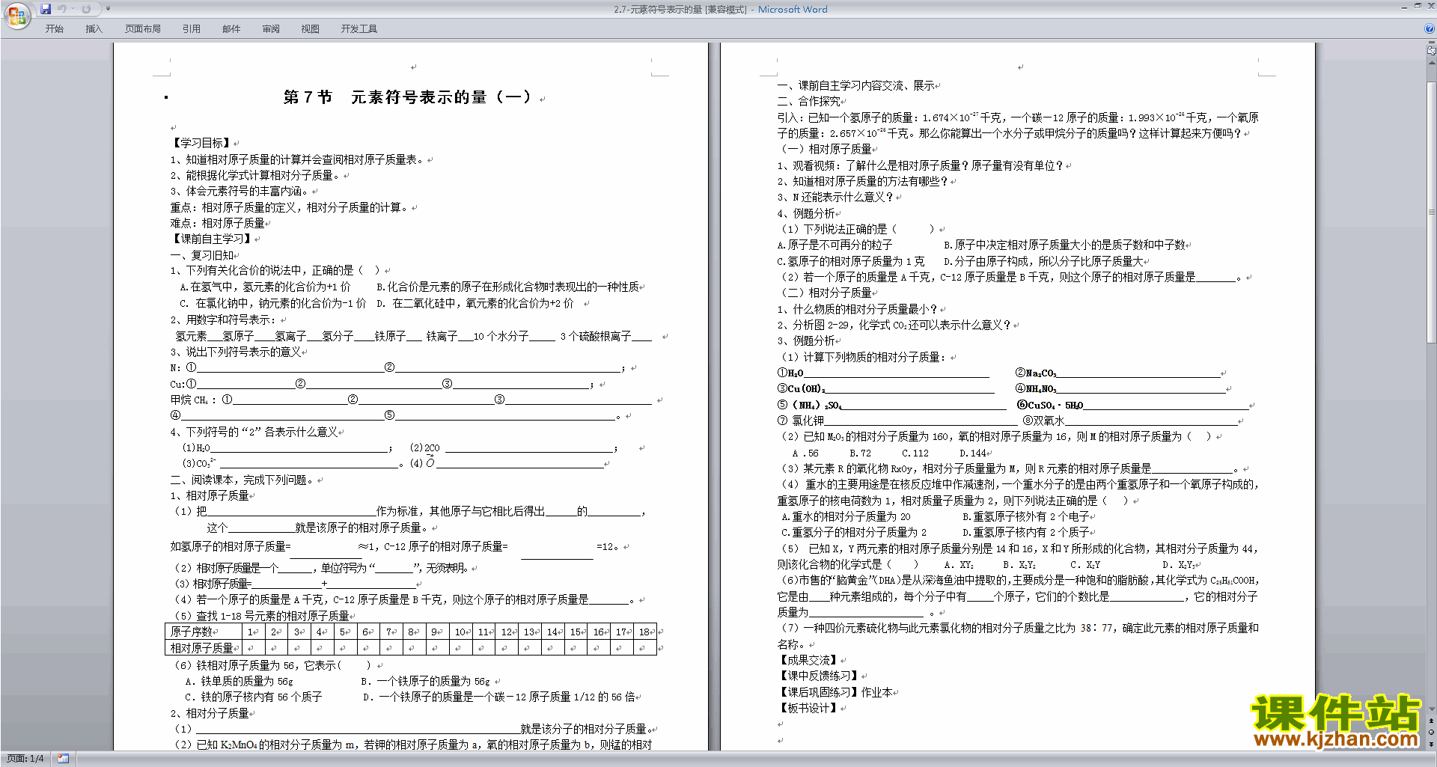1437x767 pixels.
Task: Click the formula ⑥CuSO₄·5H₂O item
Action: (x=1049, y=405)
